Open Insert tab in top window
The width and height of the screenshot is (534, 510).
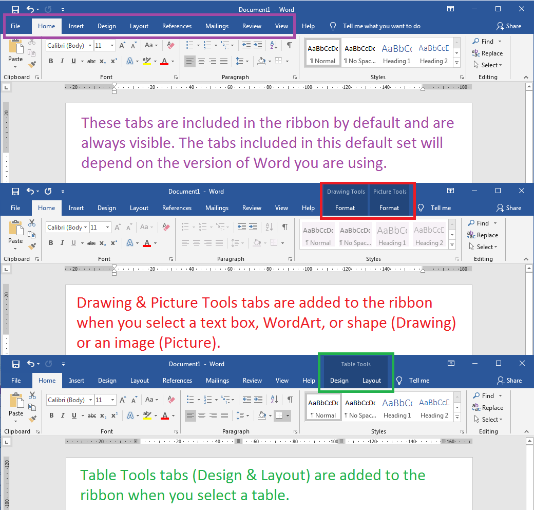point(76,26)
